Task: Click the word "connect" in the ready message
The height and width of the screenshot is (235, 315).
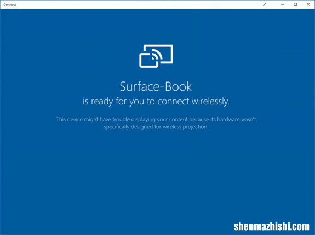Action: point(173,101)
